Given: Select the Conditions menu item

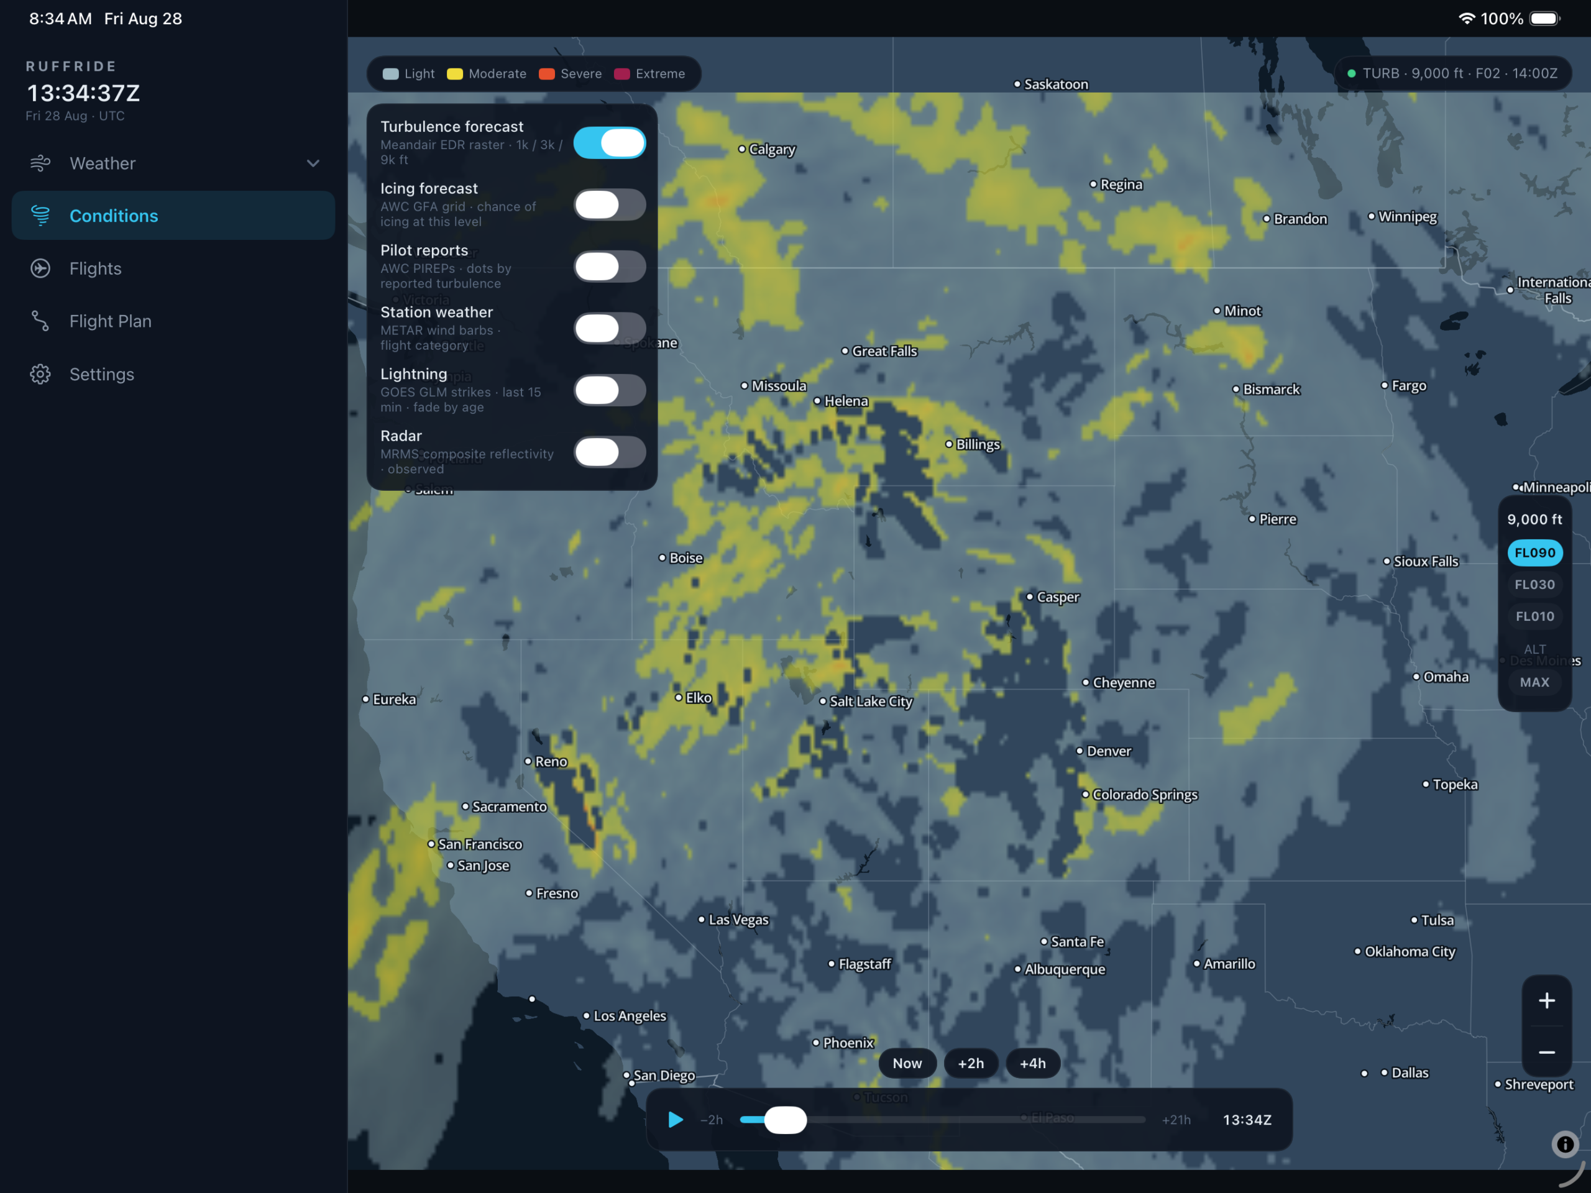Looking at the screenshot, I should (x=173, y=216).
